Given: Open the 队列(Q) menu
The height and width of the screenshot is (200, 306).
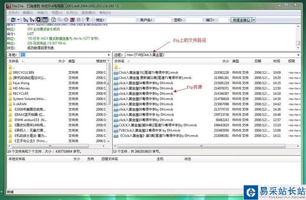Looking at the screenshot, I should click(72, 13).
